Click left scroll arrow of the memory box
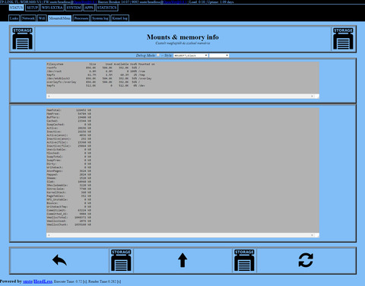This screenshot has height=286, width=365. (x=49, y=235)
